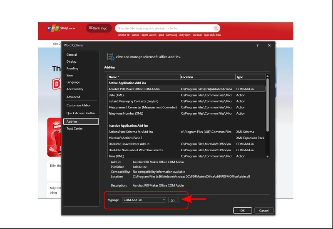Viewport: 333px width, 229px height.
Task: Click the FPT Shop search input field
Action: [x=164, y=28]
